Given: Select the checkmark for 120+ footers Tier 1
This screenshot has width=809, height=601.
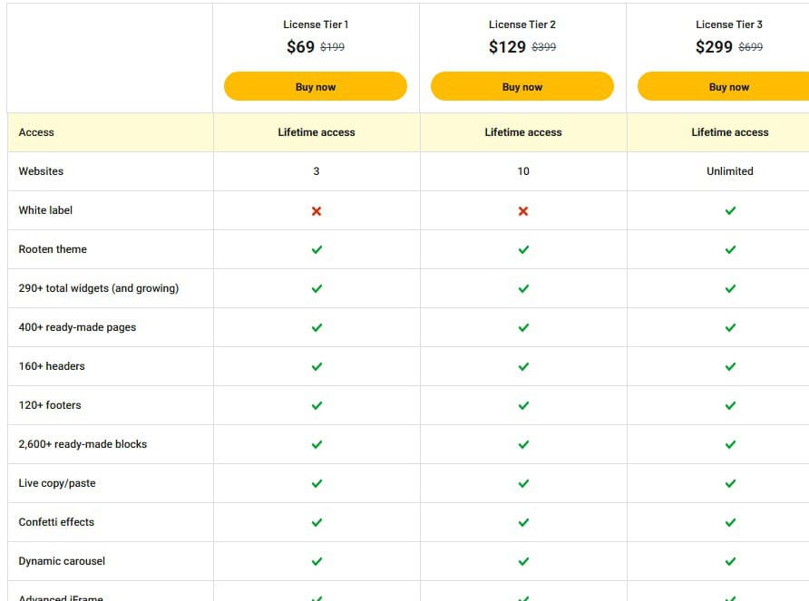Looking at the screenshot, I should click(x=316, y=405).
